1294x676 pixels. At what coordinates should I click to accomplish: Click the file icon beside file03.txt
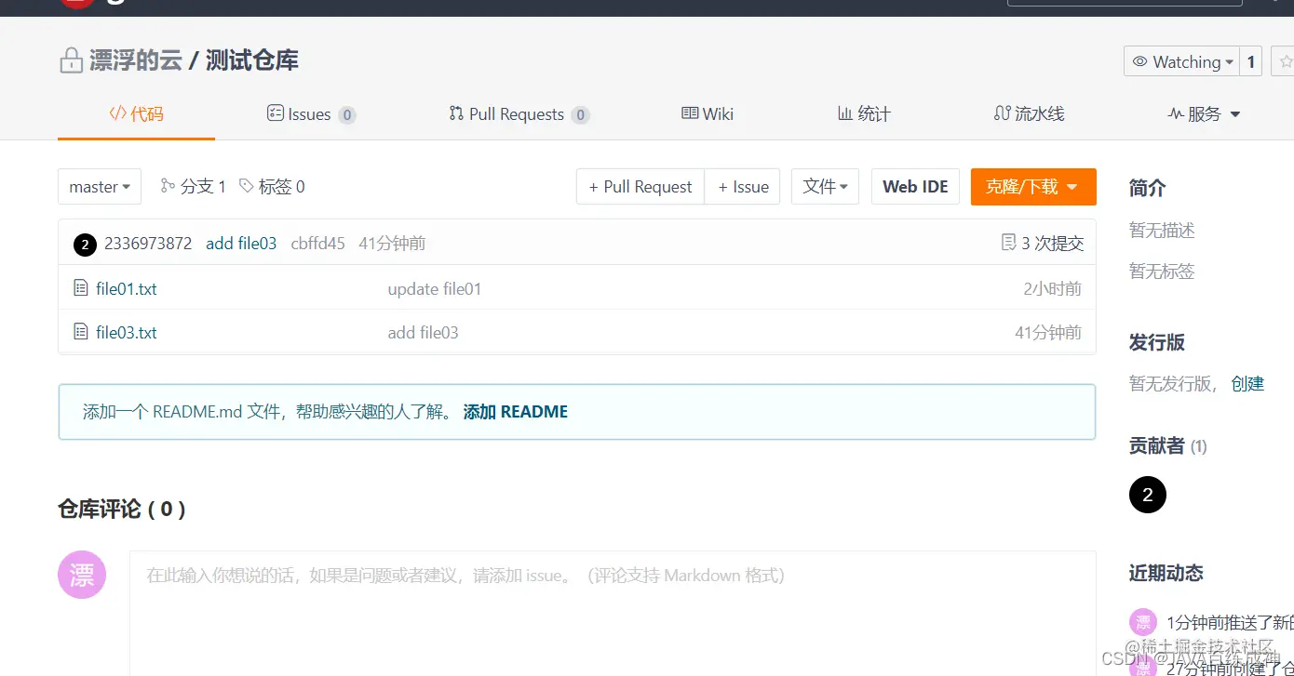81,331
